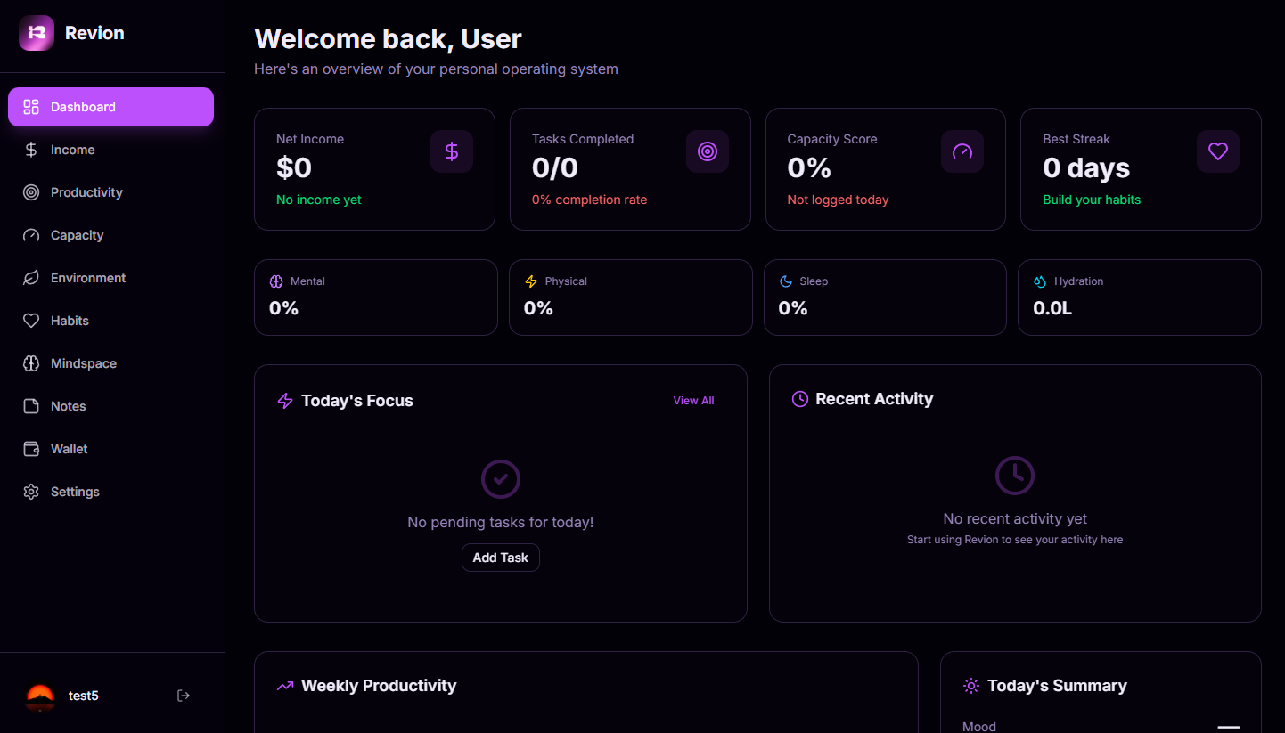1285x733 pixels.
Task: Select the Wallet icon in sidebar
Action: tap(30, 448)
